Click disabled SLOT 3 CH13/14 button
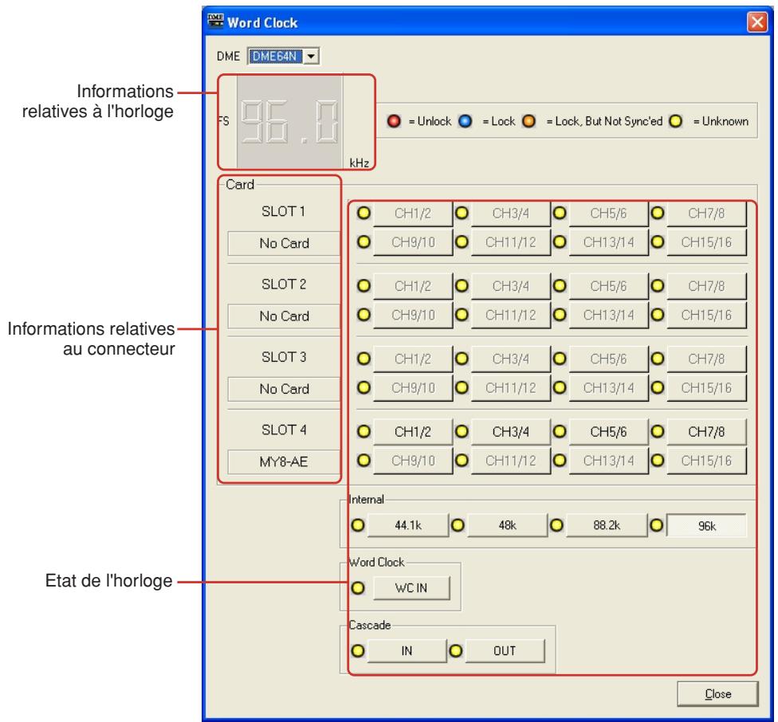 [608, 388]
